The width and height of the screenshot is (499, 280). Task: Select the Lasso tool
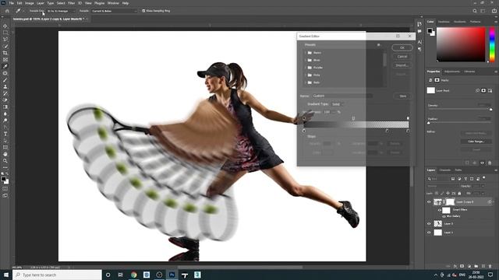tap(5, 40)
